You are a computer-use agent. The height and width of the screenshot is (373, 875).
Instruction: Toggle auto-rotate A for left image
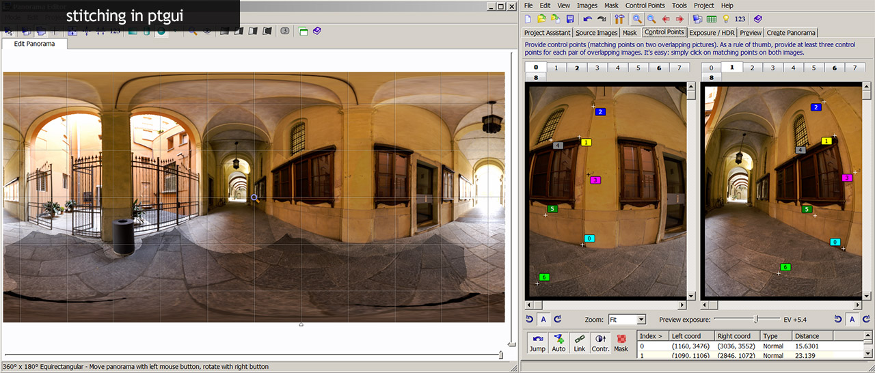coord(543,319)
